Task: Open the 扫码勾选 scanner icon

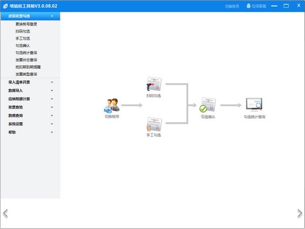Action: pos(154,84)
